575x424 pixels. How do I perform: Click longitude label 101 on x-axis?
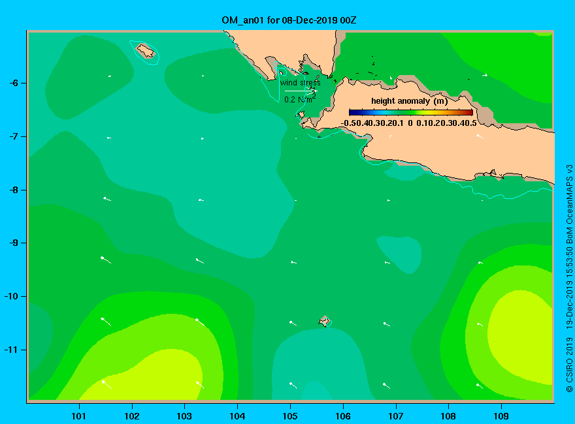click(78, 416)
